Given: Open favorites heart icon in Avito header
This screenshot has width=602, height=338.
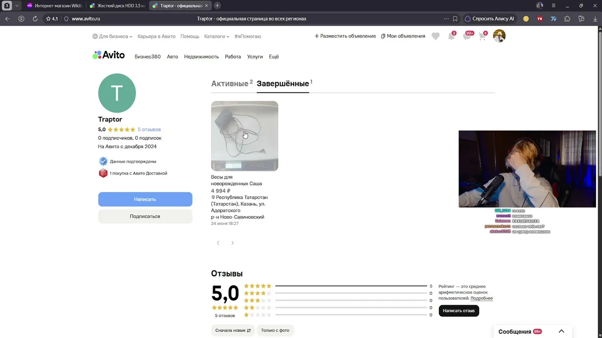Looking at the screenshot, I should (x=436, y=36).
